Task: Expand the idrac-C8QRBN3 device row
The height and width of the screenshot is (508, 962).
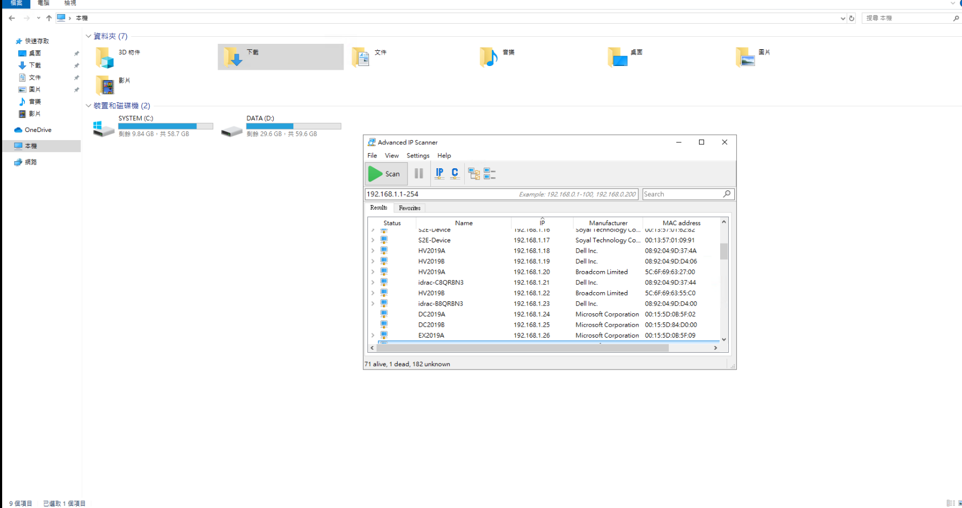Action: [x=373, y=282]
